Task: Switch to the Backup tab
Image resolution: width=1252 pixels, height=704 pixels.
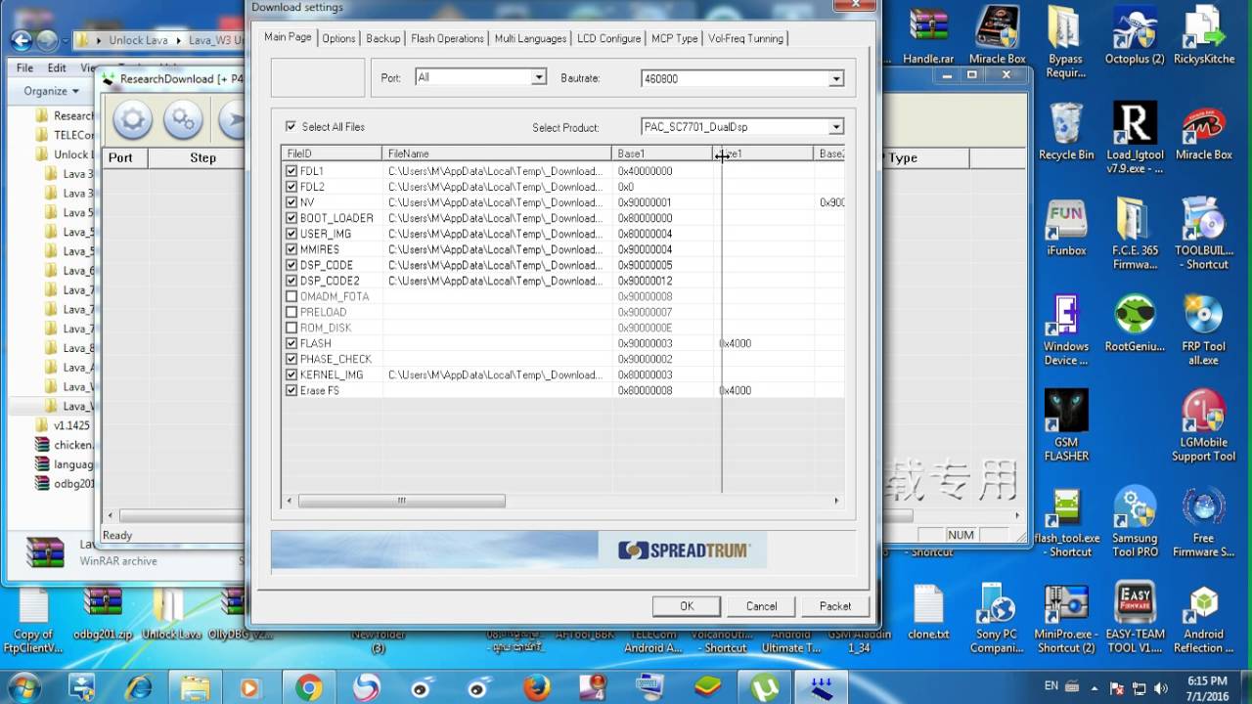Action: [382, 38]
